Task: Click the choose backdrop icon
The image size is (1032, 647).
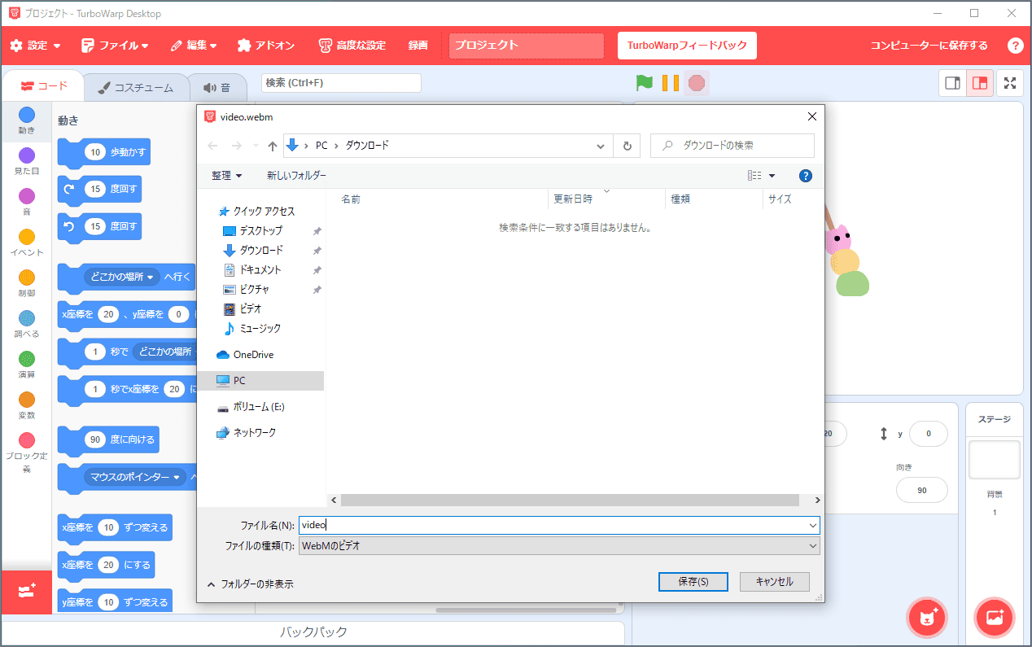Action: tap(994, 618)
